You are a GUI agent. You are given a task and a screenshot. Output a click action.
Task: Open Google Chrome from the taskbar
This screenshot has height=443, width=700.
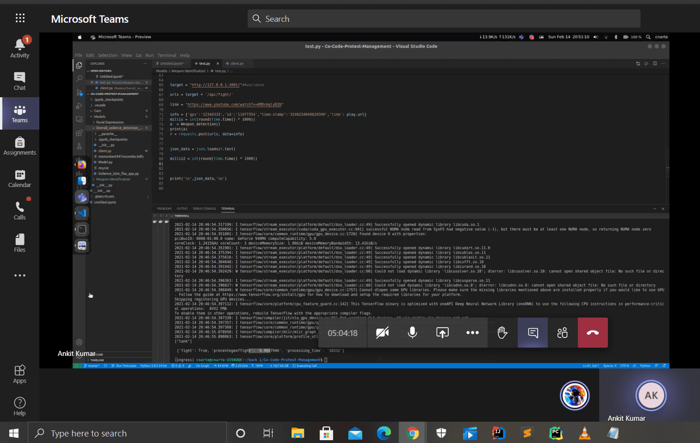click(412, 433)
